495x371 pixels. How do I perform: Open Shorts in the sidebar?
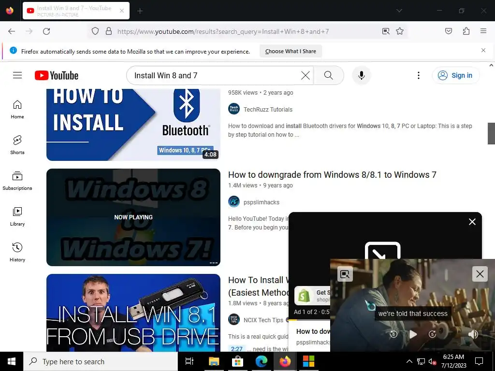click(x=17, y=145)
